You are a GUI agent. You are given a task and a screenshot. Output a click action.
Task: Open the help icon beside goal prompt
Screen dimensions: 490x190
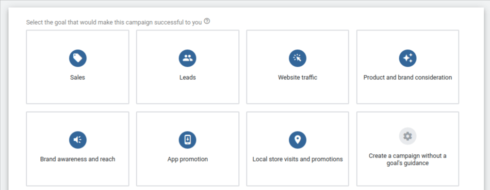tap(207, 22)
